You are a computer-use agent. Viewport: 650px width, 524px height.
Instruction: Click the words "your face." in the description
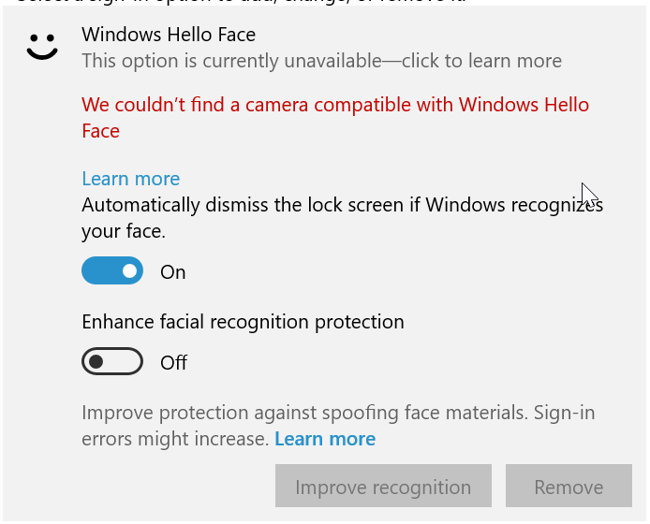(x=123, y=230)
